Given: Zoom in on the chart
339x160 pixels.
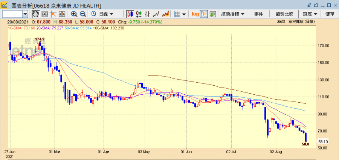Looking at the screenshot, I should (x=74, y=14).
